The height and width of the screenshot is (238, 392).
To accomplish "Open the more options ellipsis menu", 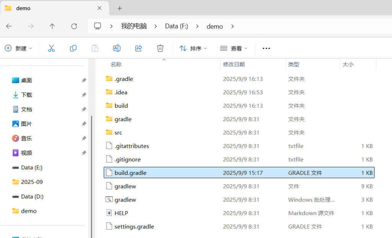I will click(266, 48).
